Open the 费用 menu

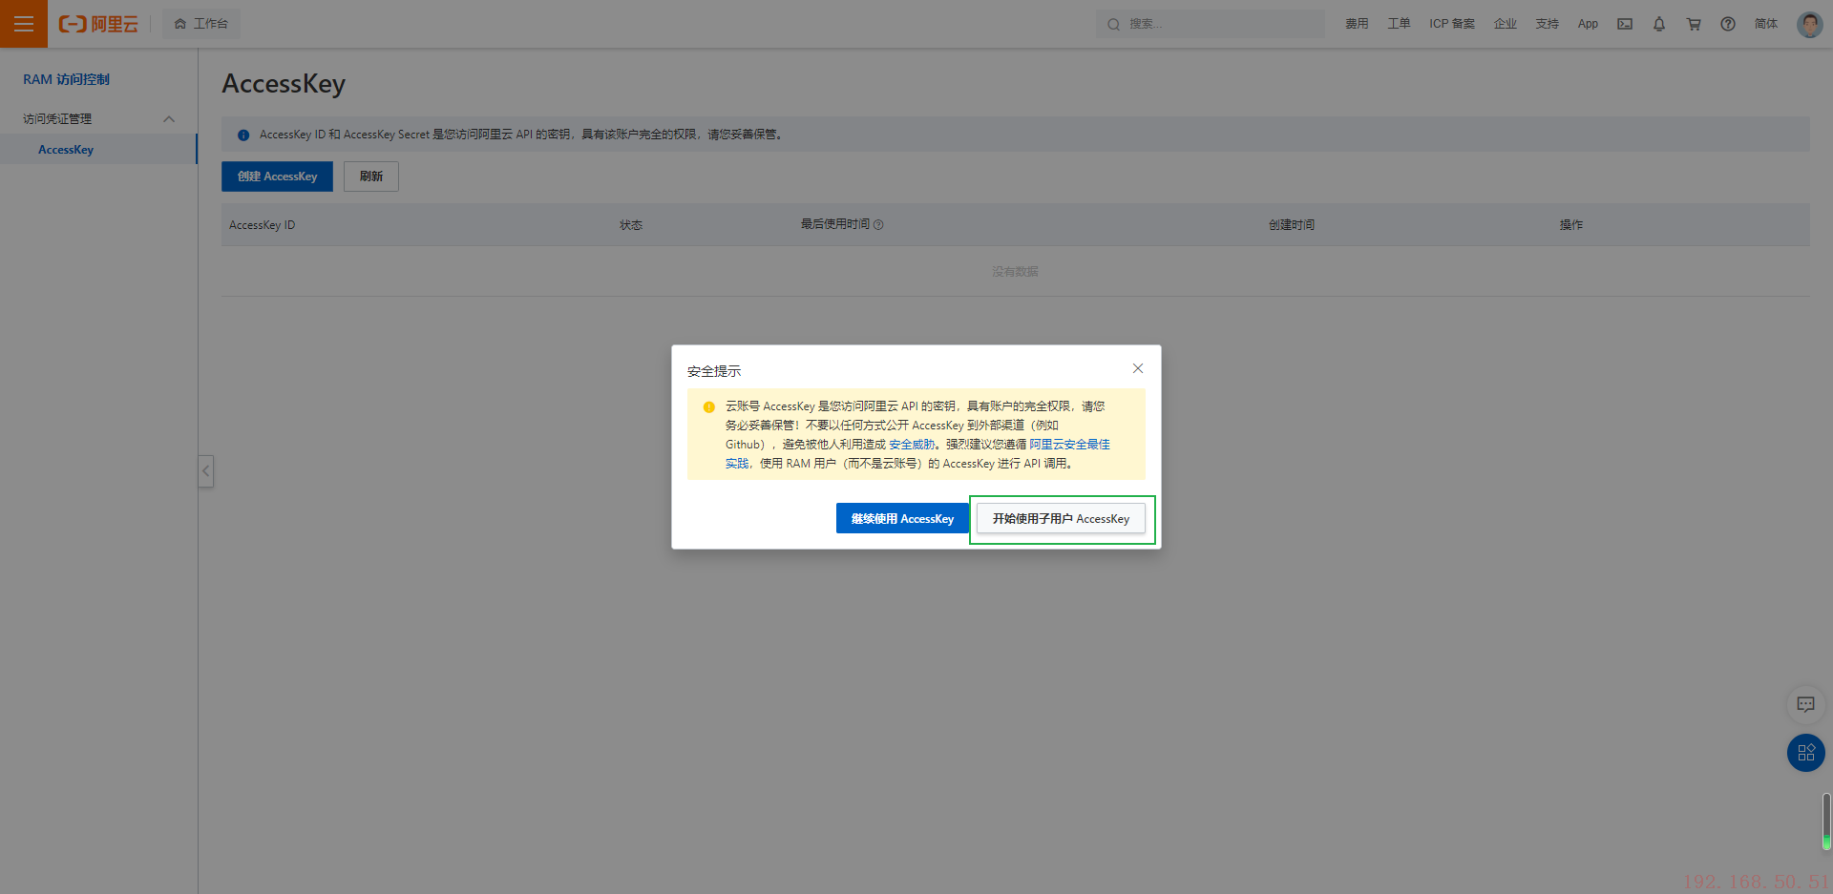click(1357, 24)
